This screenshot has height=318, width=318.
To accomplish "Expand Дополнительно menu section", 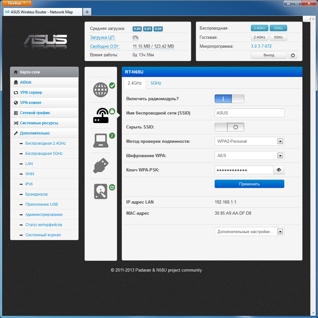I will click(x=44, y=133).
